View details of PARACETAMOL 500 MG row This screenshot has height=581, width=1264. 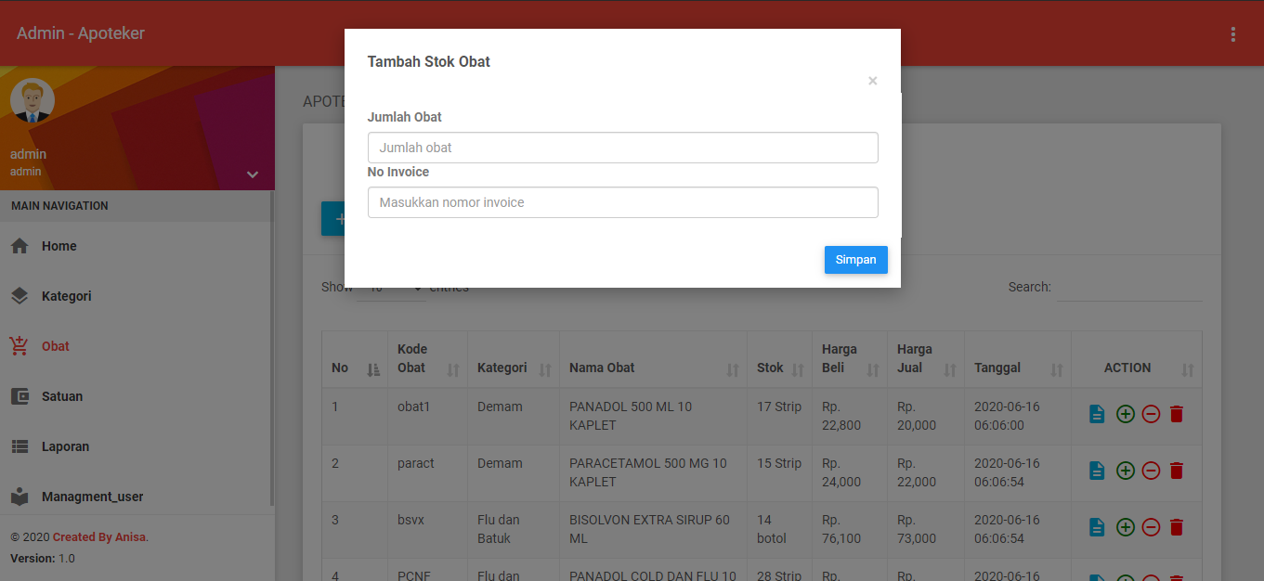(1097, 471)
